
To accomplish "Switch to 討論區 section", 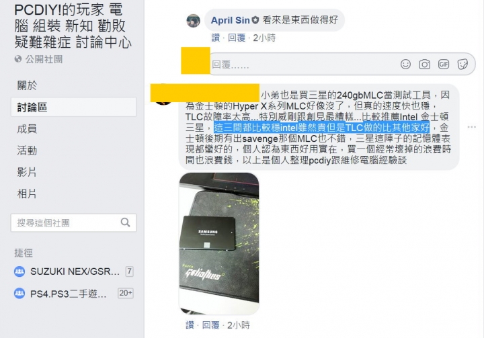I will coord(73,107).
